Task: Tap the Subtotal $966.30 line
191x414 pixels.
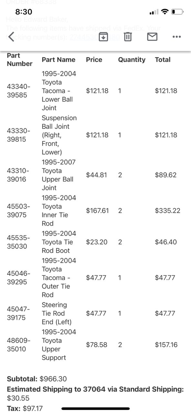Action: click(37, 379)
